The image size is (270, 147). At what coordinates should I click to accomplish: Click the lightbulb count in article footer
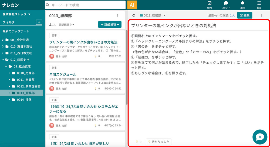(139, 142)
